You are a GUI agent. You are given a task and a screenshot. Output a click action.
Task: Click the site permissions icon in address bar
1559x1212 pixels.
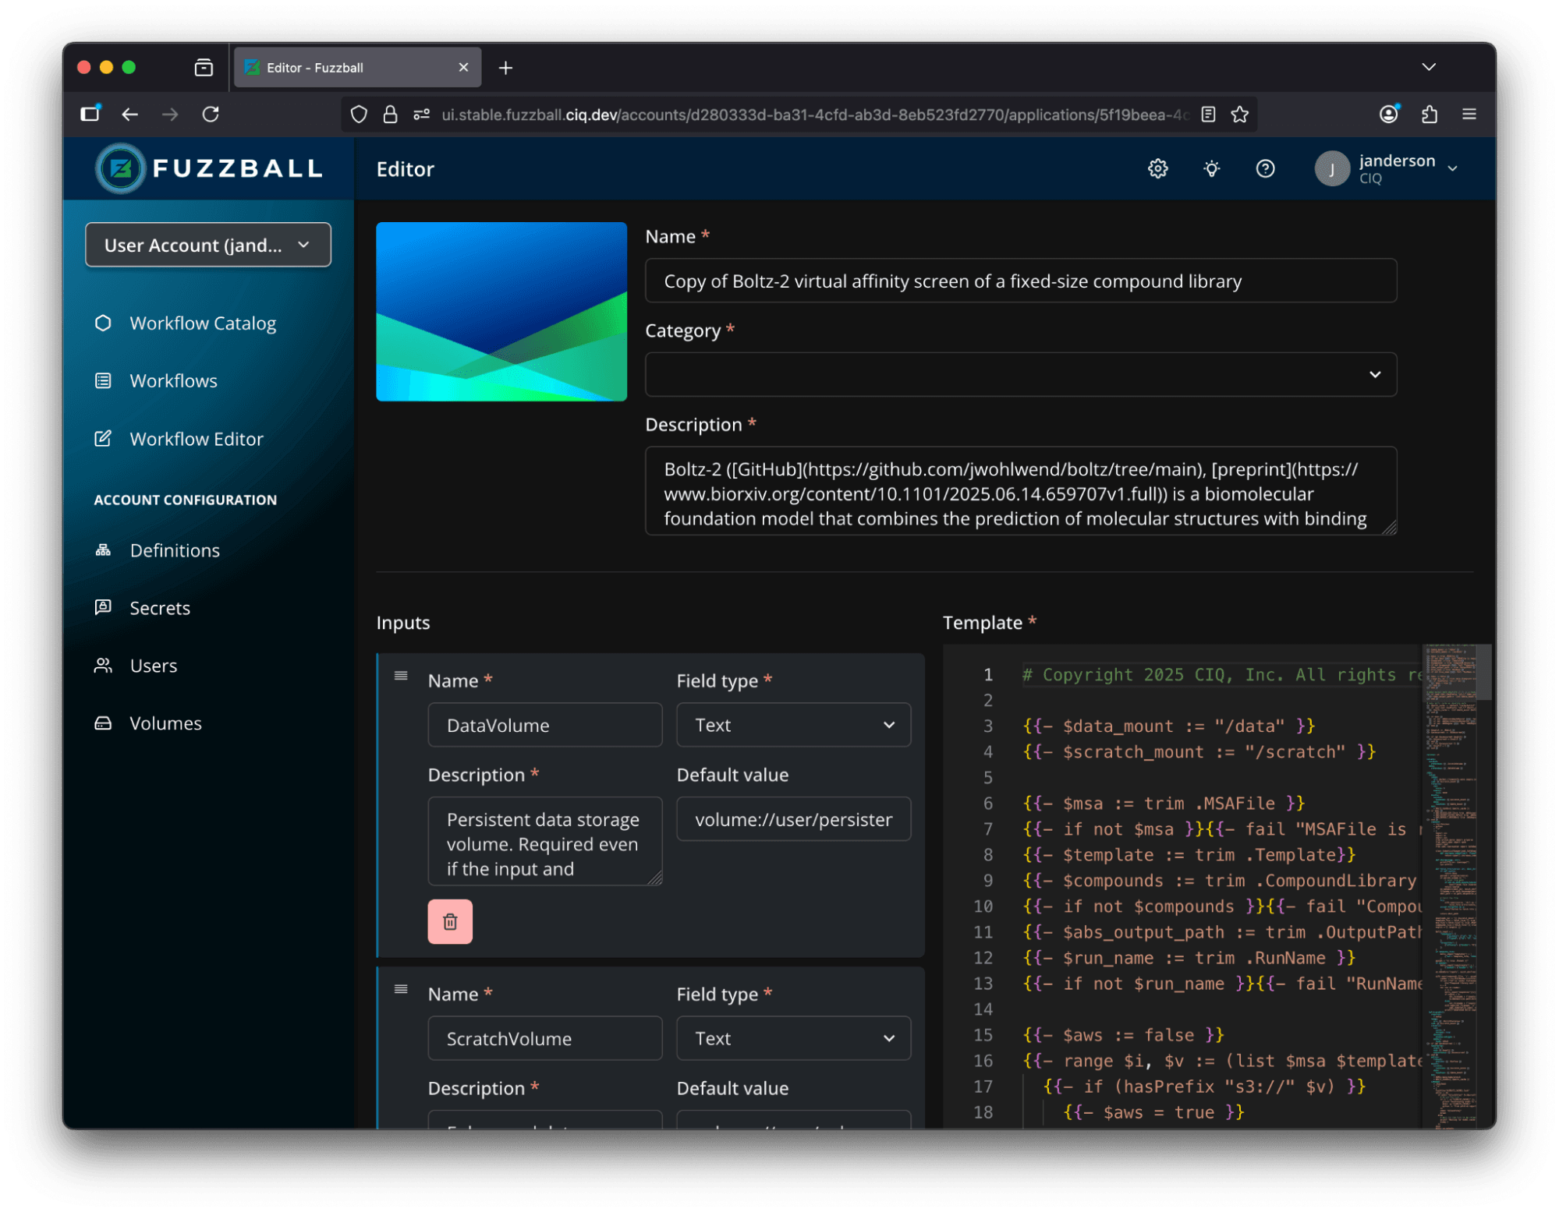(x=421, y=115)
